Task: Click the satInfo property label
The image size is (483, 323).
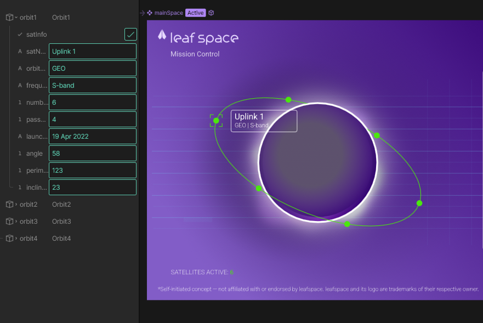Action: pyautogui.click(x=36, y=34)
